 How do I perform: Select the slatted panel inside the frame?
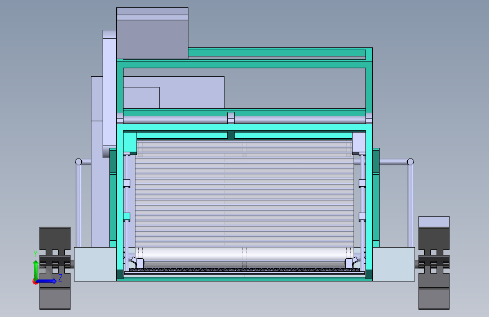pos(244,193)
